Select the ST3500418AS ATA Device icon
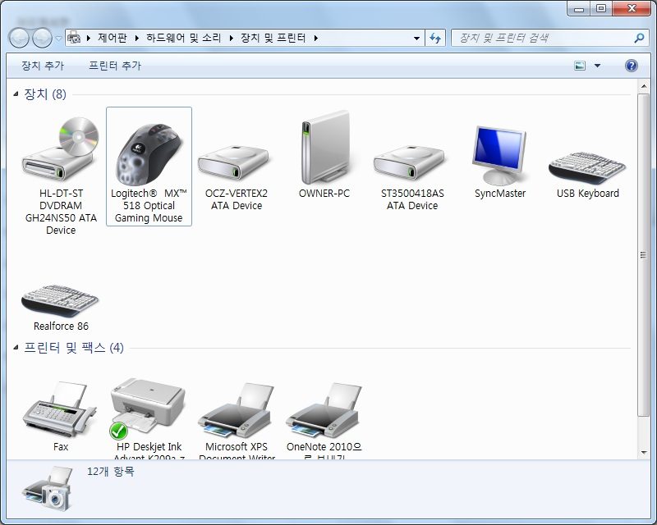Screen dimensions: 657x525 408,162
